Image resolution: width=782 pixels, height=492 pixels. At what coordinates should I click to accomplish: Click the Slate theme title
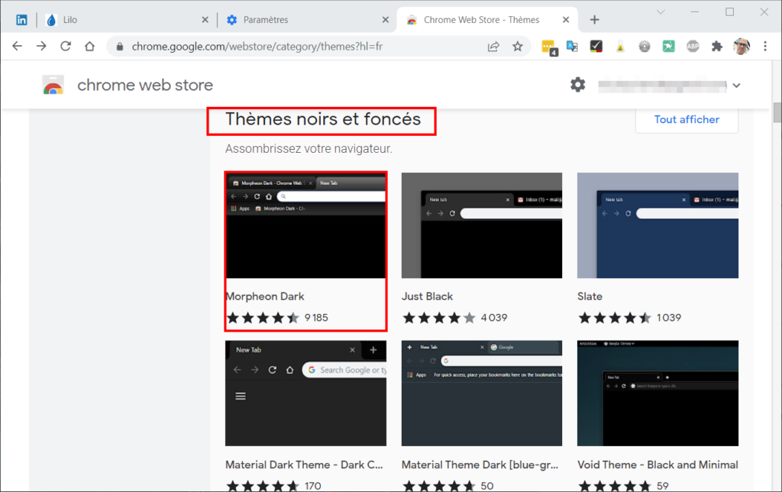590,296
